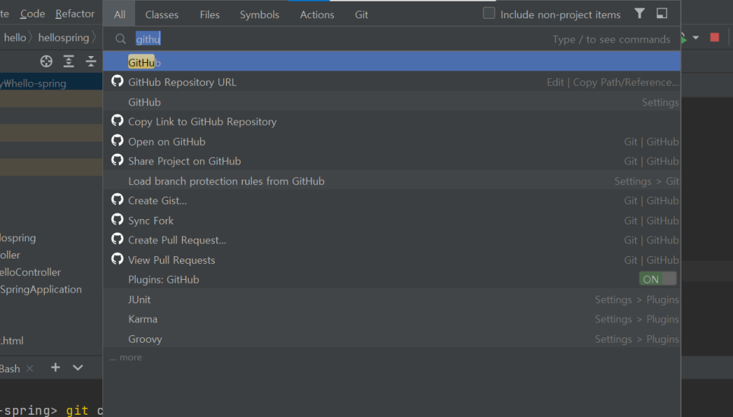The height and width of the screenshot is (417, 733).
Task: Select the highlighted GitHub top result
Action: coord(392,61)
